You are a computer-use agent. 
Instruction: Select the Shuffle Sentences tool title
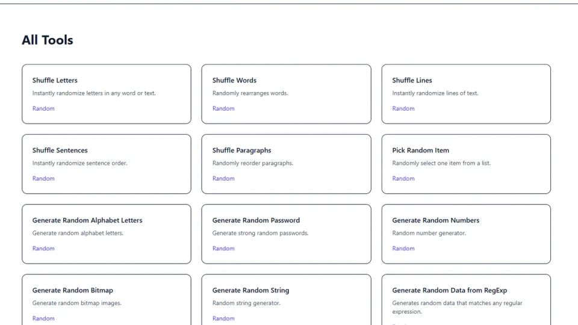tap(60, 150)
